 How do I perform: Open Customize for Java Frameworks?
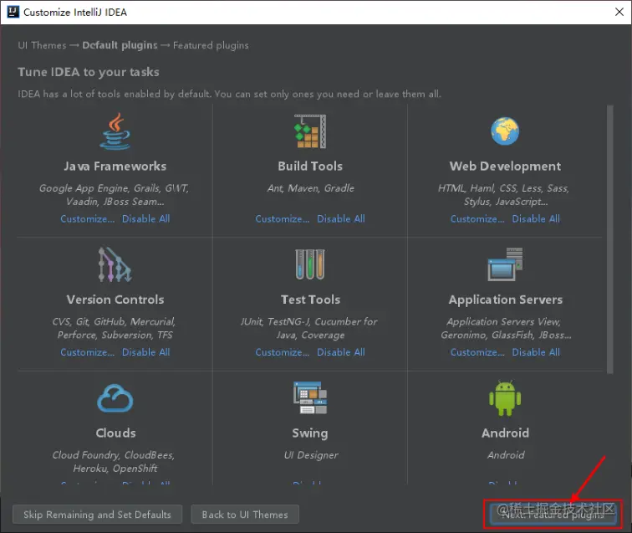click(88, 218)
